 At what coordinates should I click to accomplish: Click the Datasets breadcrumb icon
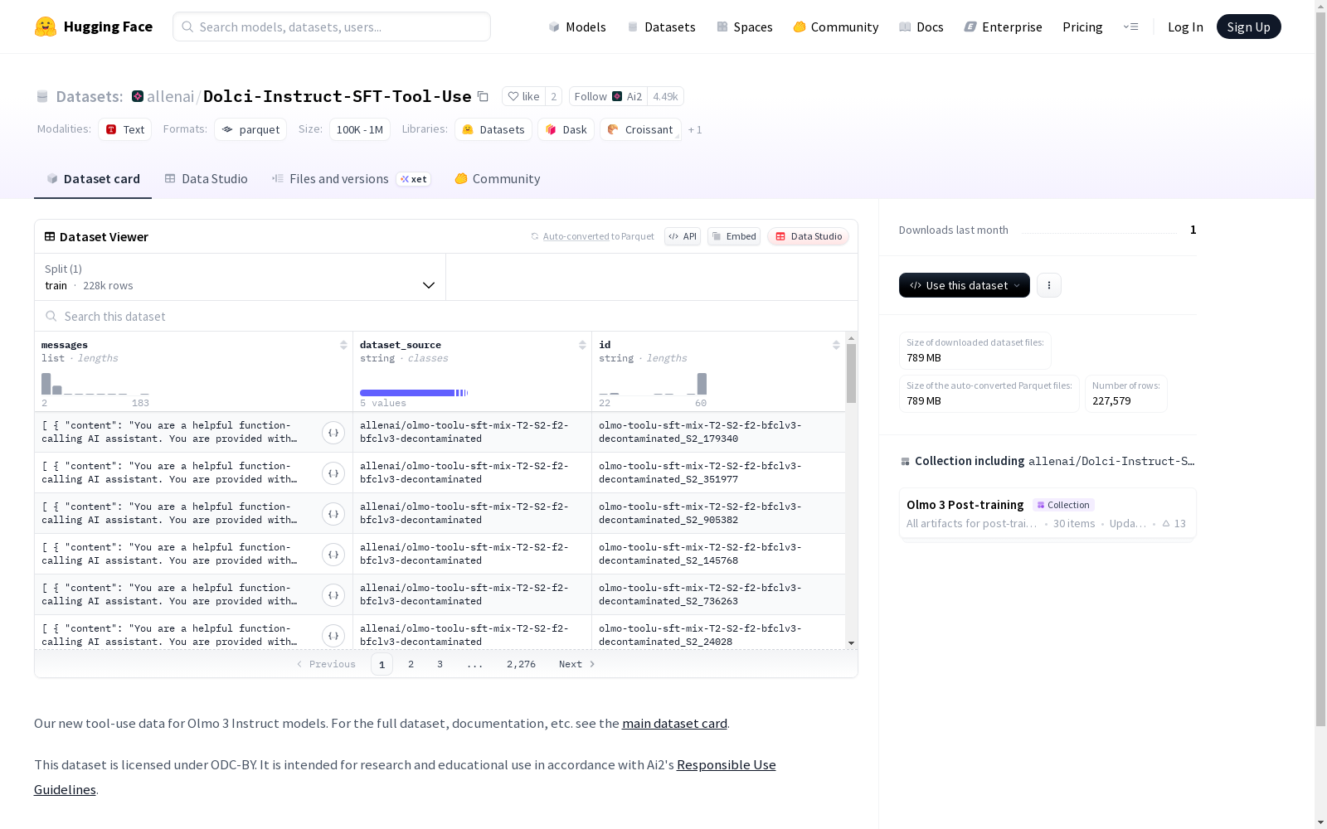pyautogui.click(x=42, y=96)
